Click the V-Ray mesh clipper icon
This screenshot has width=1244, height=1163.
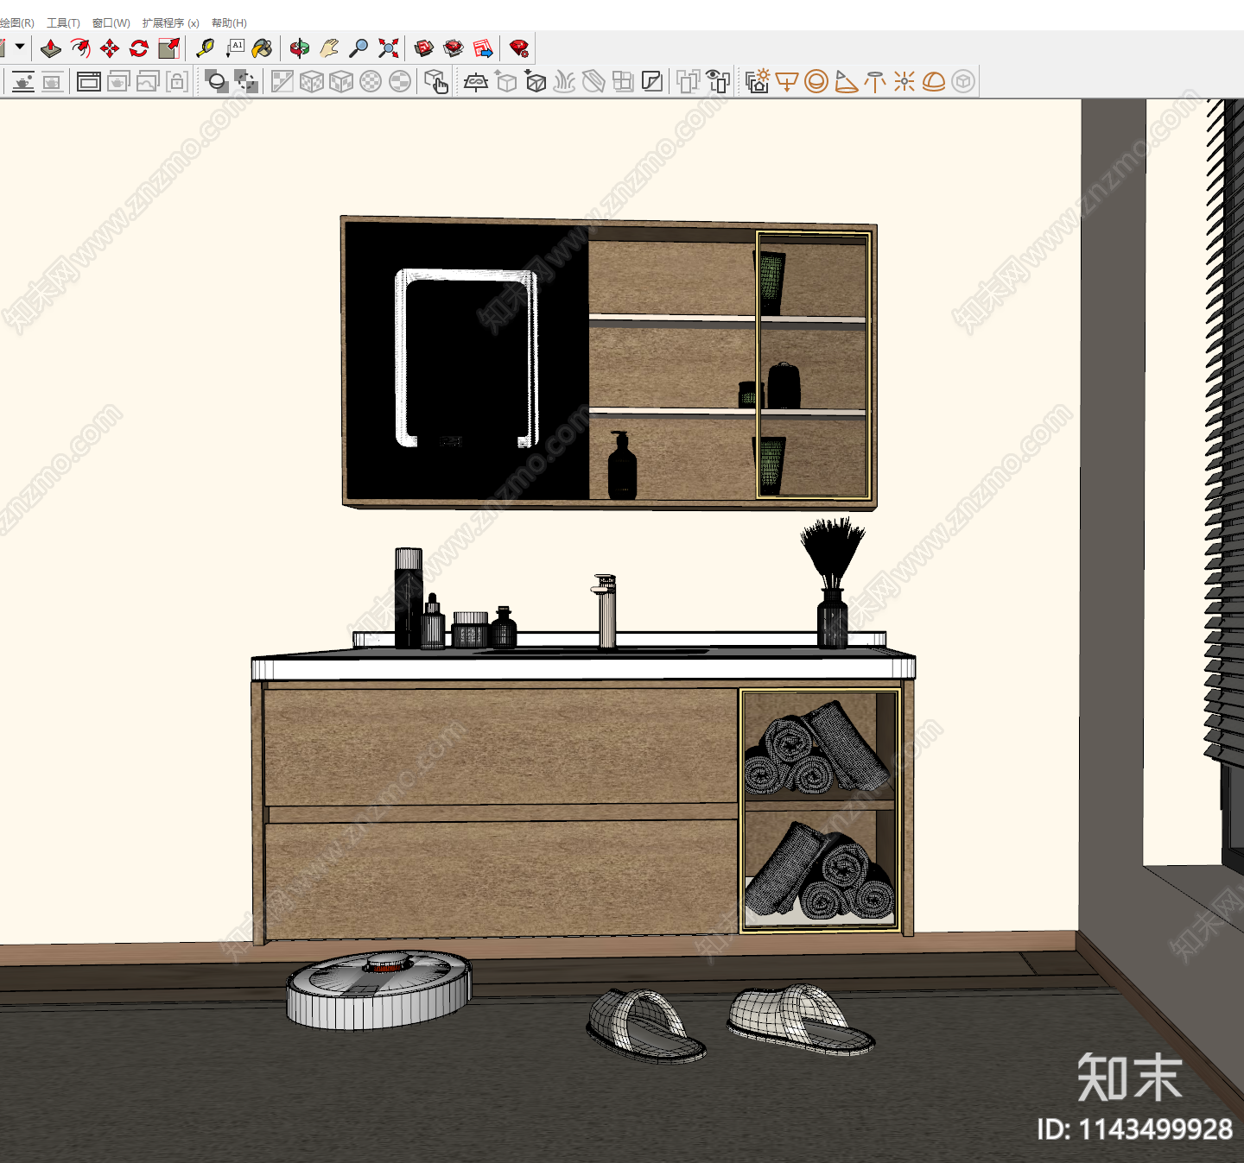(593, 82)
